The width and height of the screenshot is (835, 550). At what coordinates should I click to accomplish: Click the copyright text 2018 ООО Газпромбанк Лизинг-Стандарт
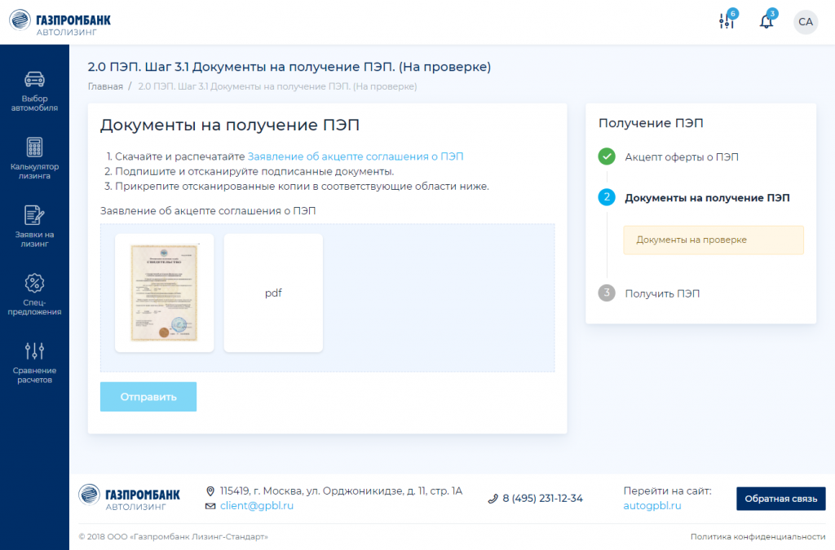pyautogui.click(x=174, y=537)
